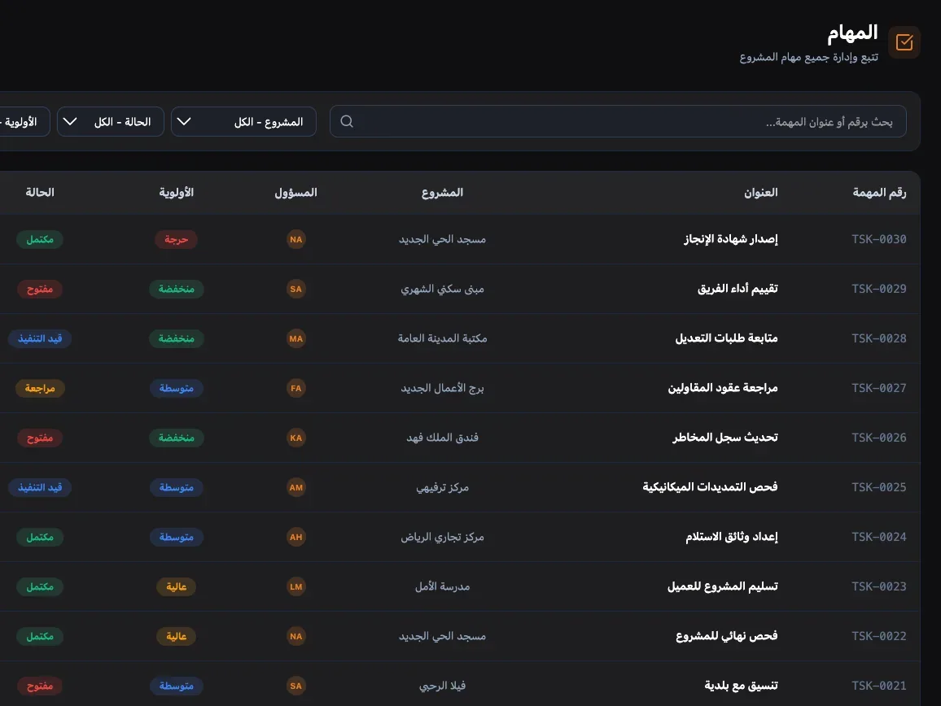Open task titled تسليم المشروع للعميل
Screen dimensions: 941x706
click(723, 586)
